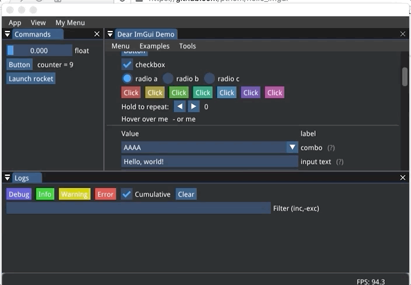Click the log Filter input field
The image size is (411, 285).
pyautogui.click(x=138, y=208)
